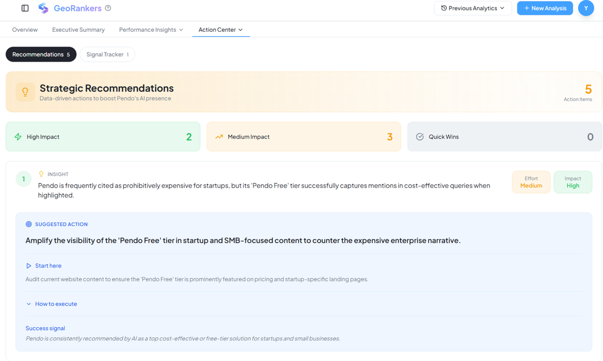Click the High Impact count 2
This screenshot has height=361, width=603.
tap(189, 137)
